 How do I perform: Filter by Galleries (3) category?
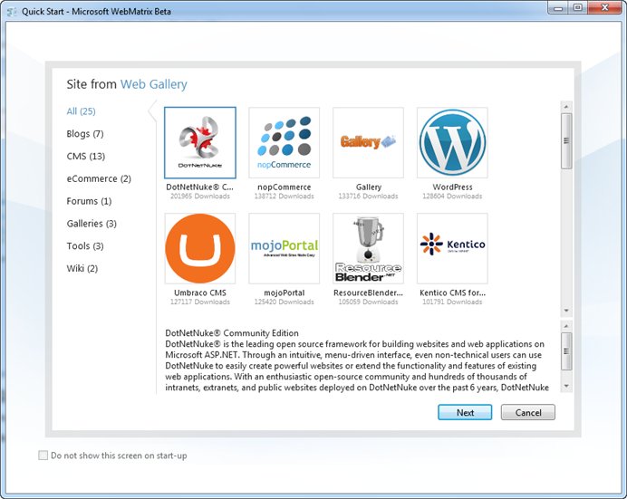coord(92,223)
